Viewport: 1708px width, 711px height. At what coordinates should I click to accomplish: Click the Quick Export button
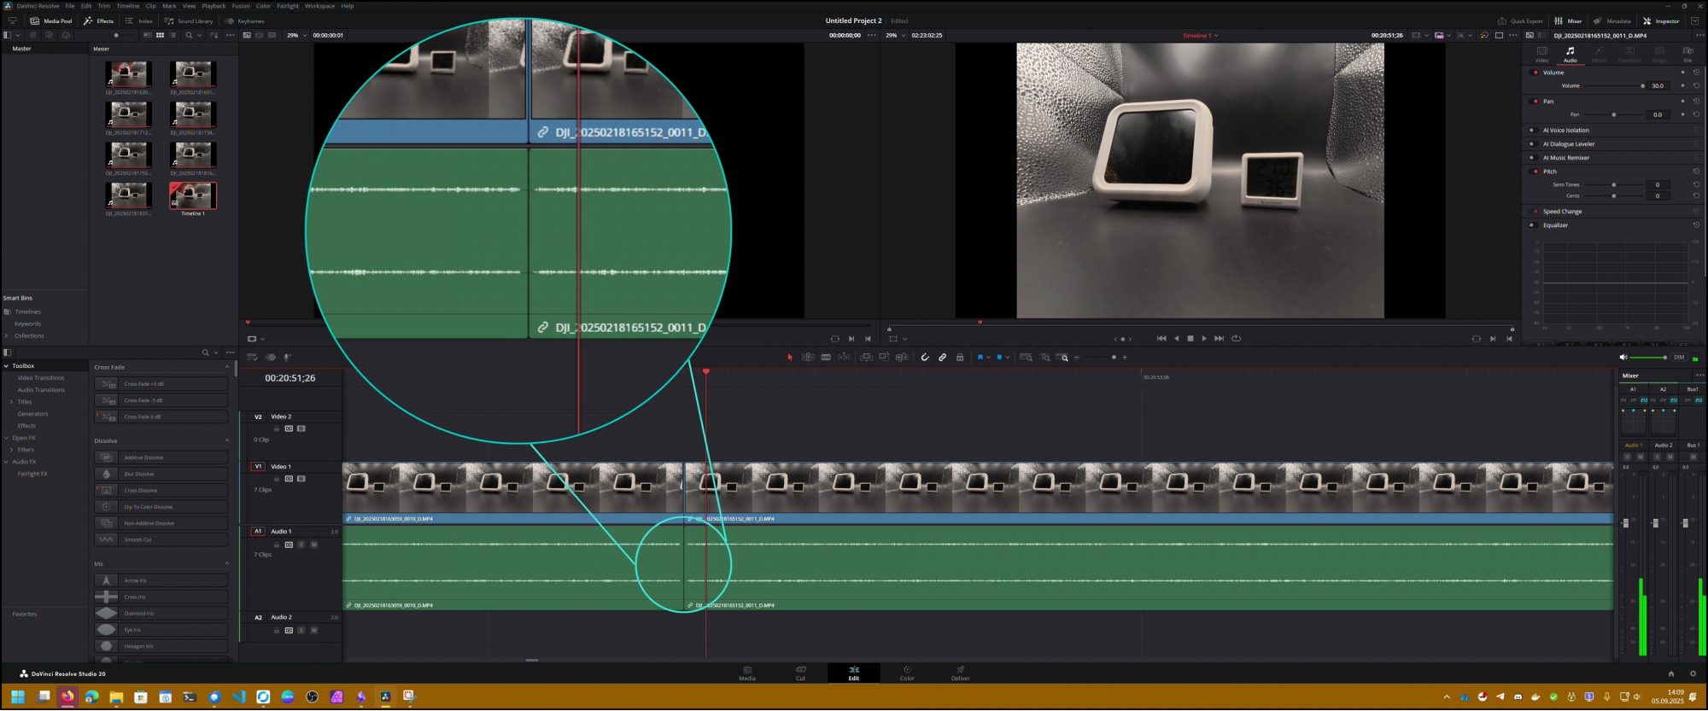[x=1520, y=21]
